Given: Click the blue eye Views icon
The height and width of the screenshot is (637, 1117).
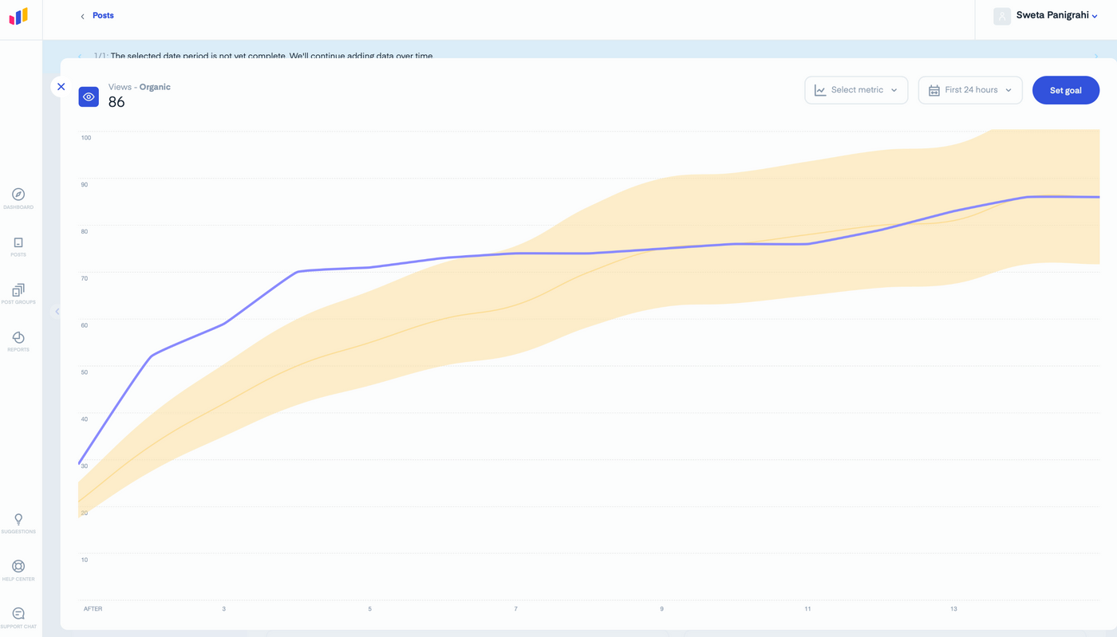Looking at the screenshot, I should point(89,96).
